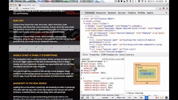The width and height of the screenshot is (178, 100).
Task: Collapse the section sessions region node
Action: [x=86, y=28]
